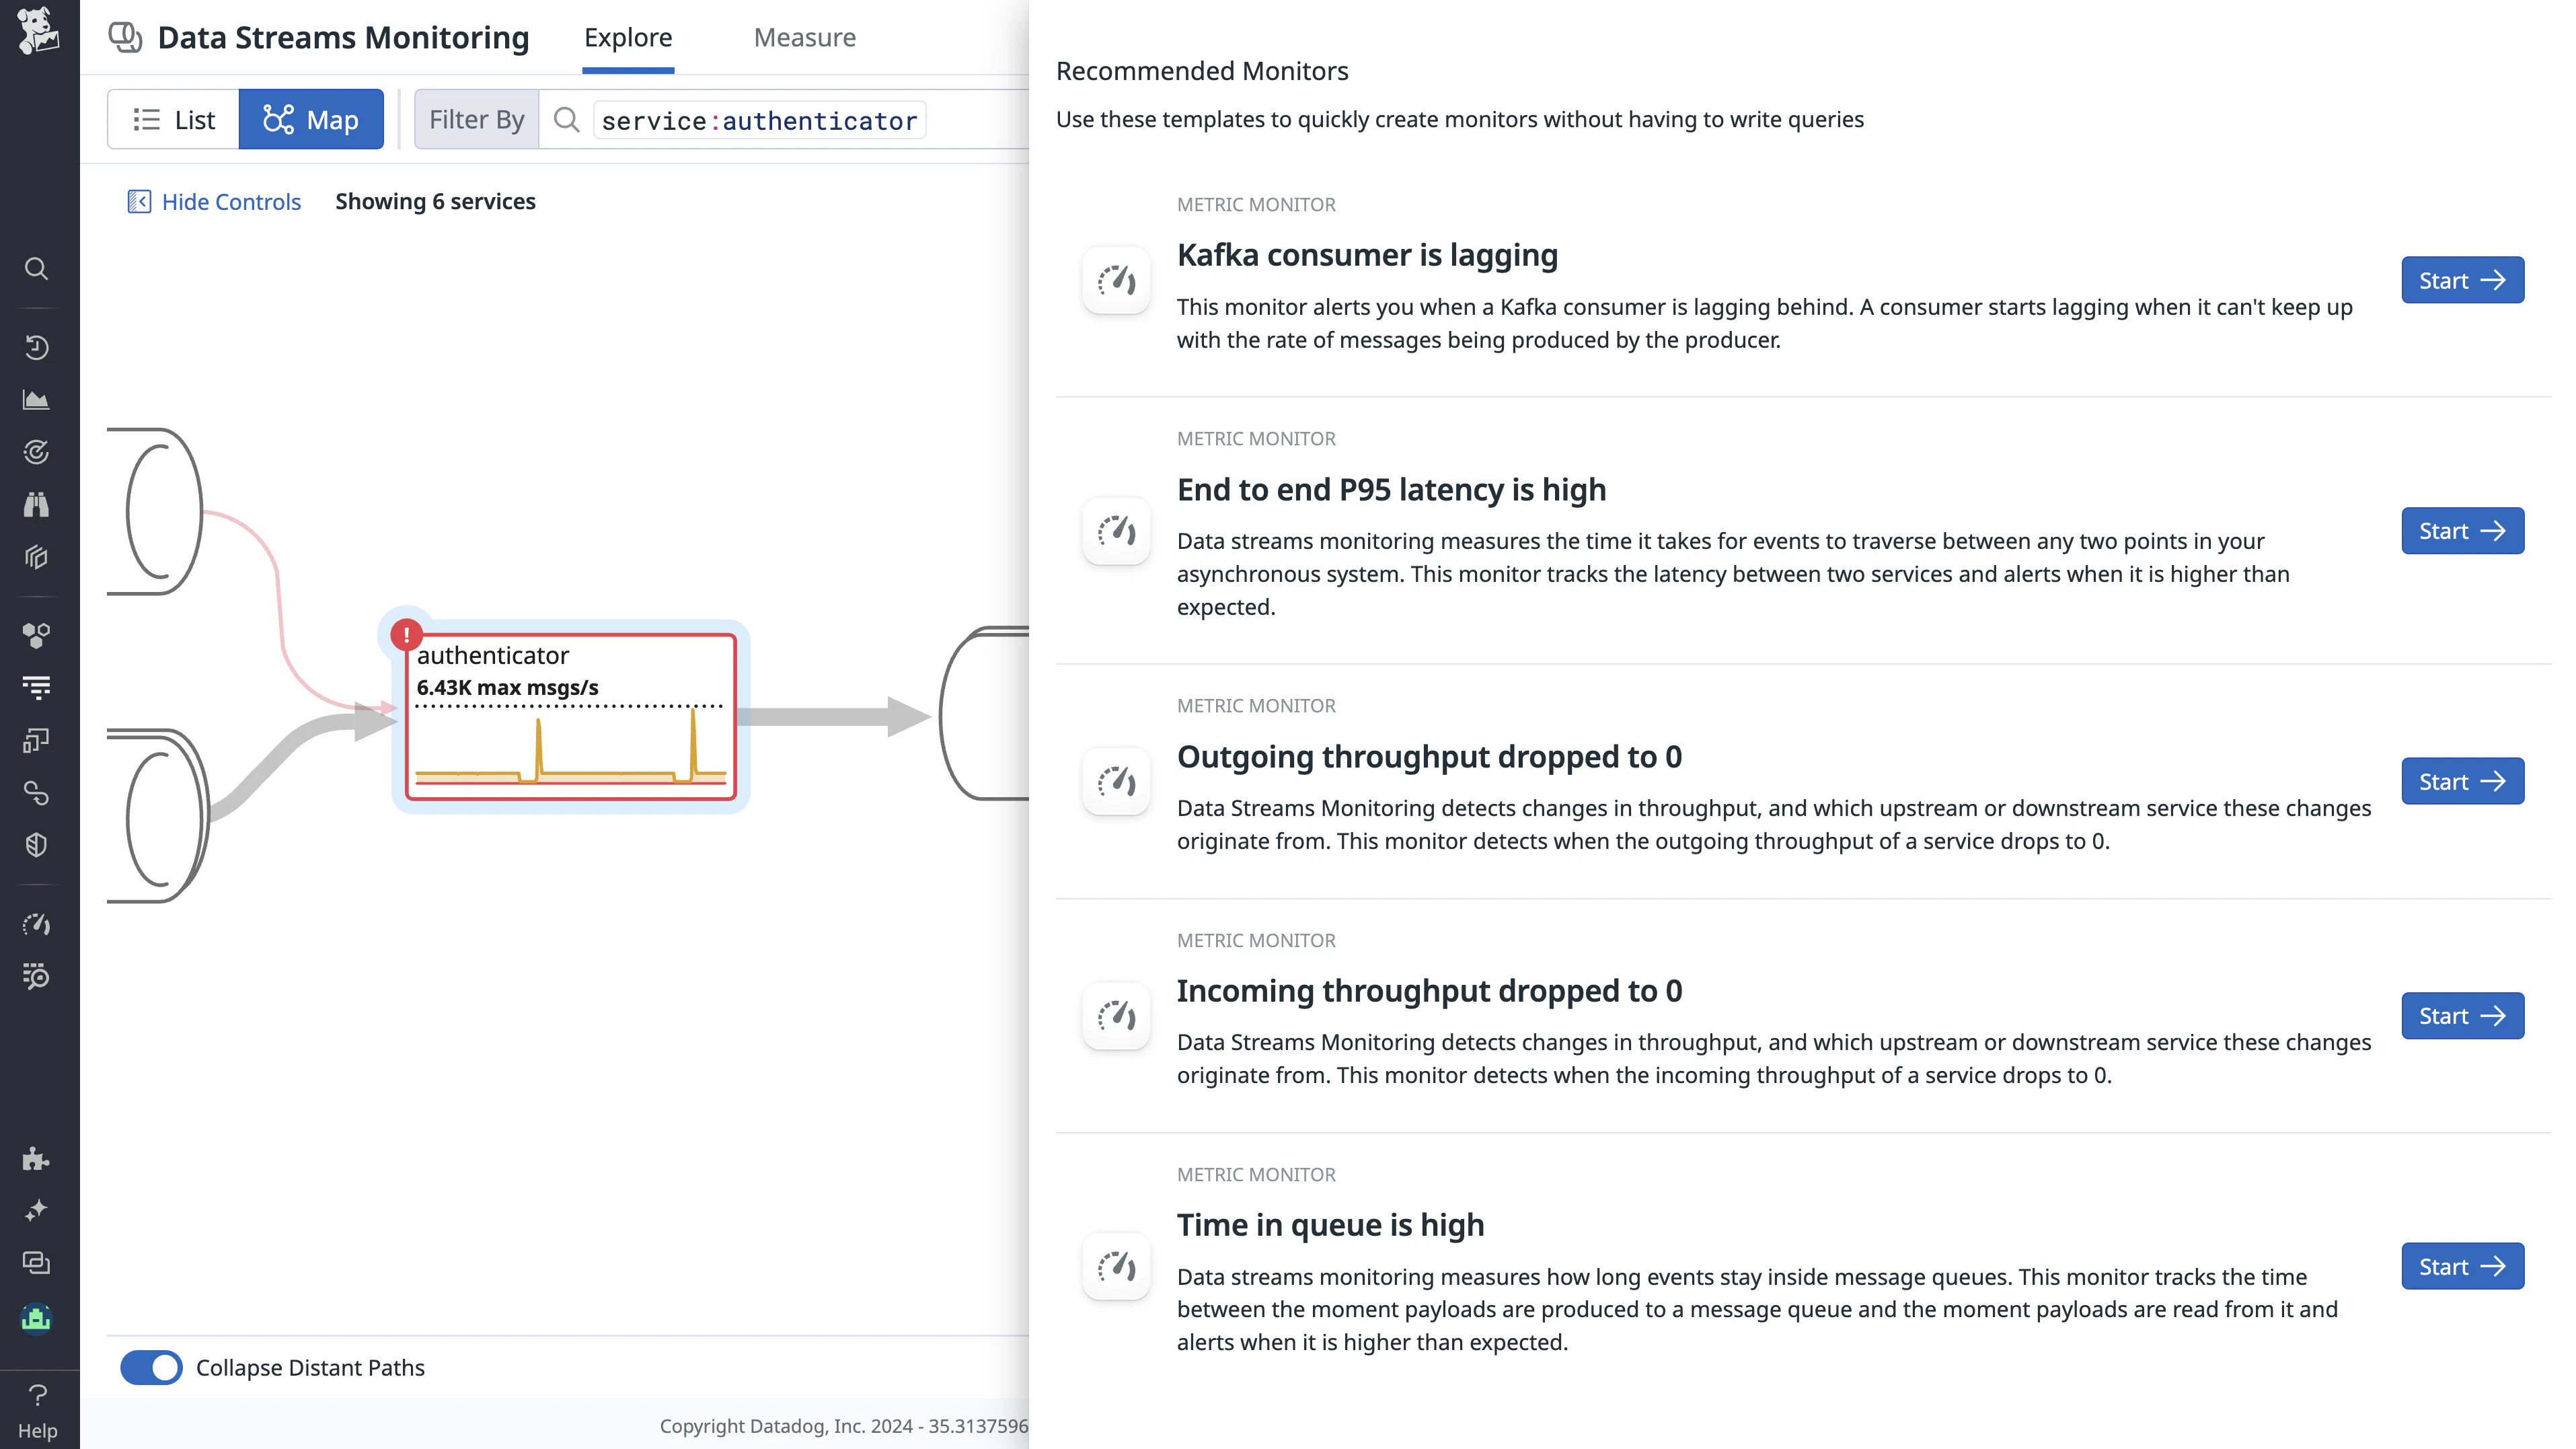Select the Explore tab
Viewport: 2576px width, 1449px height.
click(x=628, y=37)
